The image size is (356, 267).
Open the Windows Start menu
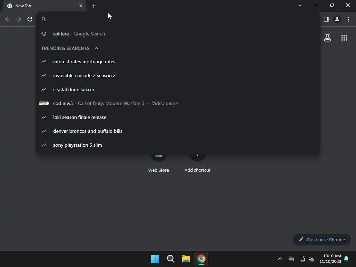(x=155, y=259)
